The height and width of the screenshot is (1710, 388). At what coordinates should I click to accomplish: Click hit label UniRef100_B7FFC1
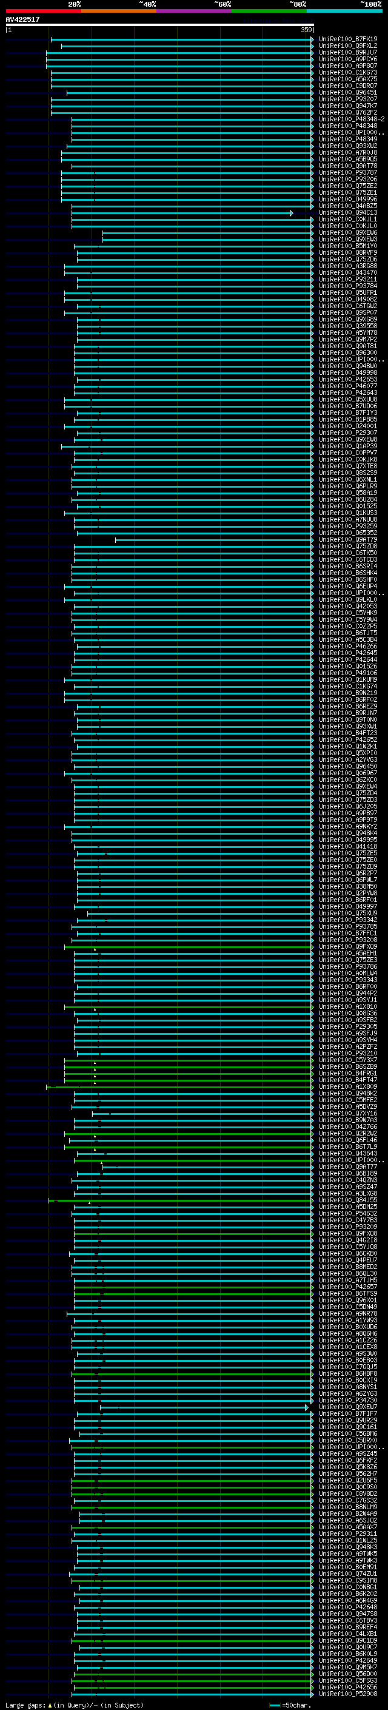click(347, 934)
